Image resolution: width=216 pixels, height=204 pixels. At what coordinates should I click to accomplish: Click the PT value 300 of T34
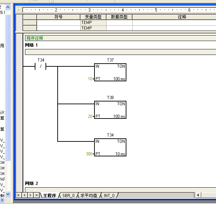pyautogui.click(x=89, y=154)
